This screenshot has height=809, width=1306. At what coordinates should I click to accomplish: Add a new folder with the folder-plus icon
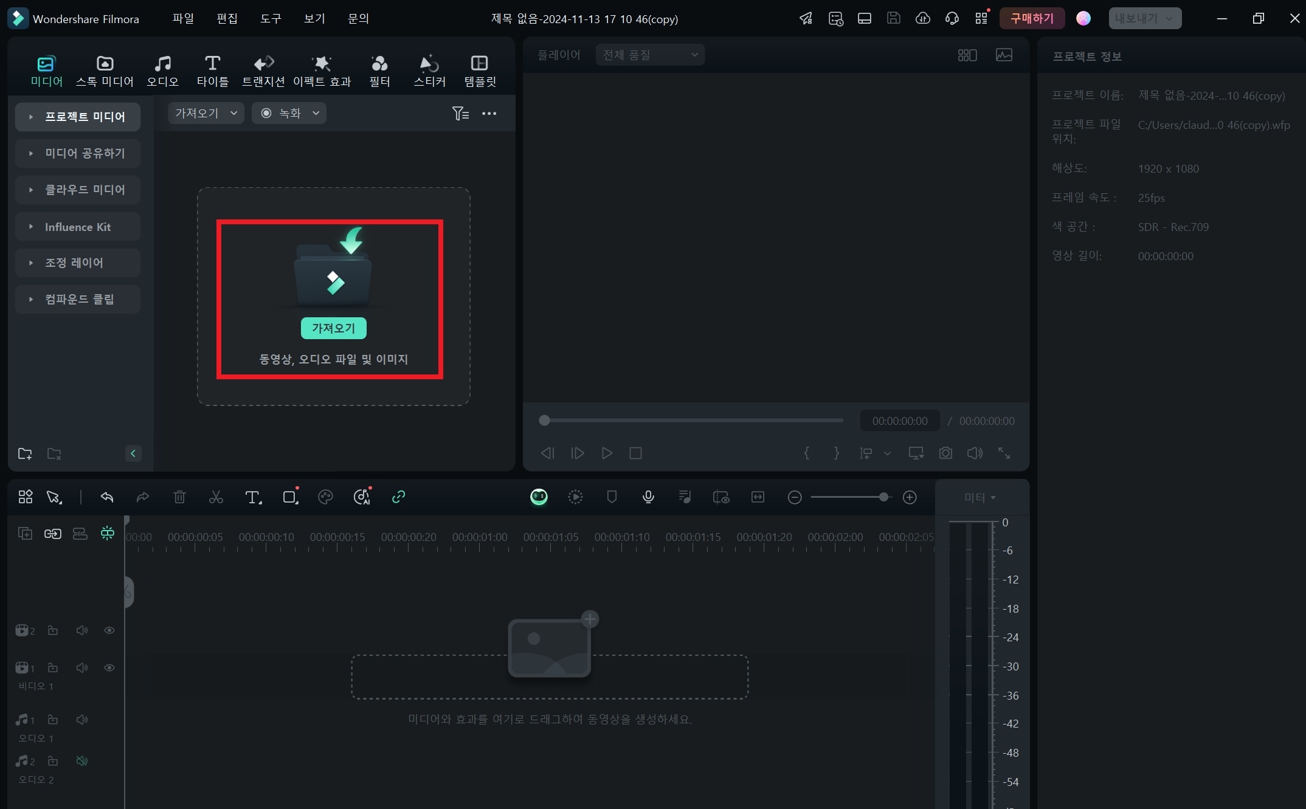[25, 454]
